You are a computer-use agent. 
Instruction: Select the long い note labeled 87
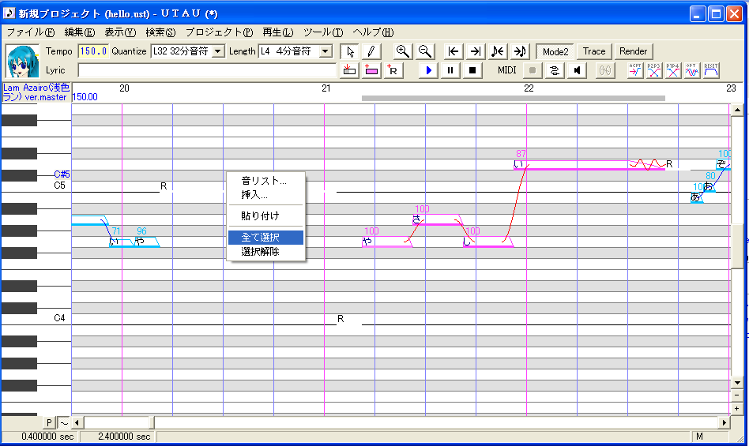[x=589, y=165]
